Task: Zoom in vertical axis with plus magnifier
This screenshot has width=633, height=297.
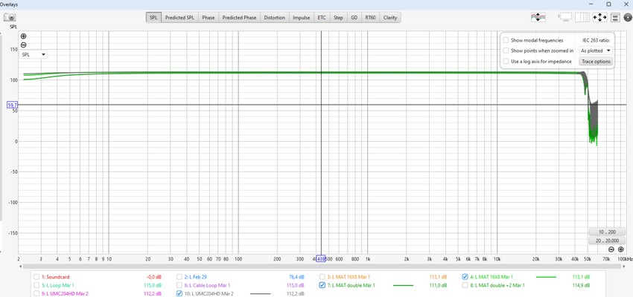Action: (x=23, y=36)
